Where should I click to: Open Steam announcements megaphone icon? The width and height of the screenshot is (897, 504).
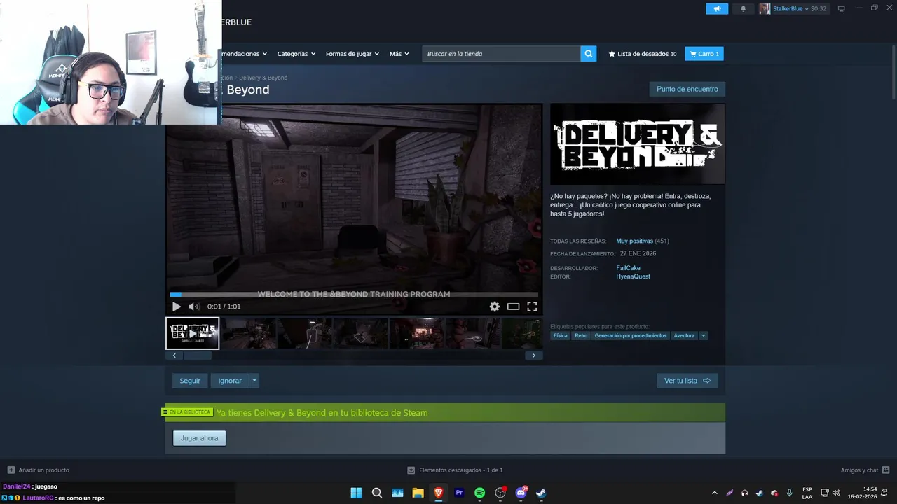pos(717,8)
